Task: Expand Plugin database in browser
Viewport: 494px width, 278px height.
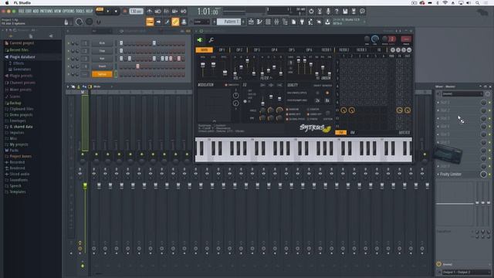Action: pyautogui.click(x=22, y=57)
